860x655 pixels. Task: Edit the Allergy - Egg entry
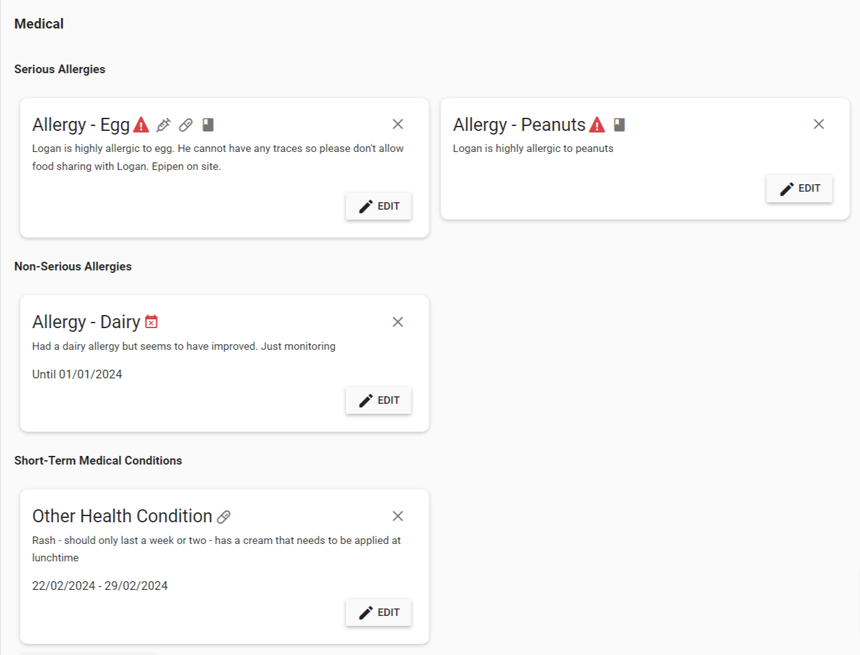coord(378,206)
